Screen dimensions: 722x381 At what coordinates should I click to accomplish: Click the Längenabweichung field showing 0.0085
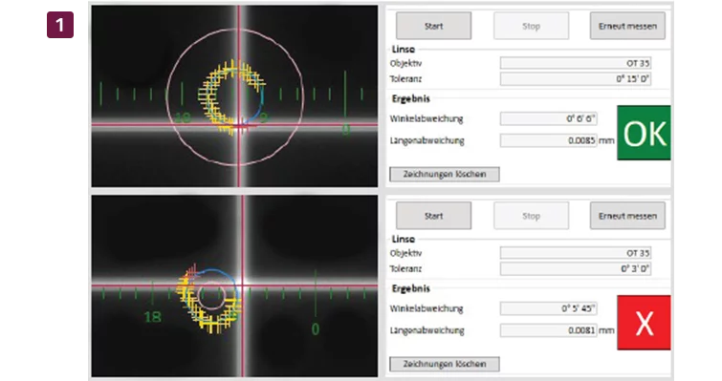coord(548,140)
